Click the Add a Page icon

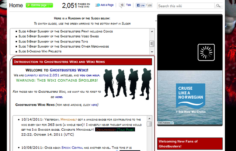point(98,5)
